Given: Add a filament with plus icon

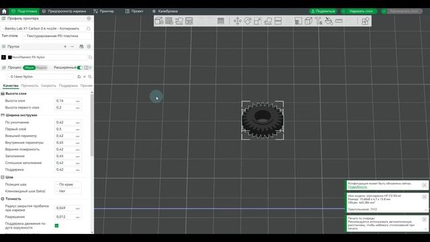Looking at the screenshot, I should tap(65, 46).
